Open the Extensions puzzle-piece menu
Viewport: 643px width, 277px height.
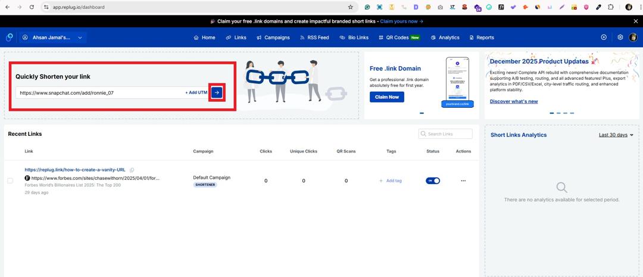611,7
